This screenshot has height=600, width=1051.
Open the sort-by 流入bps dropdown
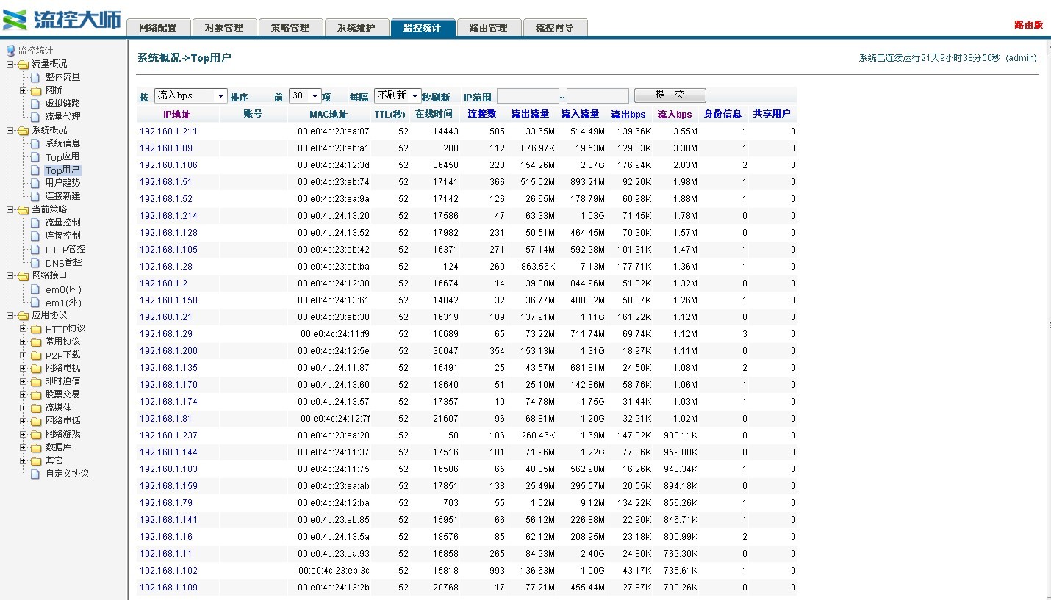pyautogui.click(x=191, y=95)
